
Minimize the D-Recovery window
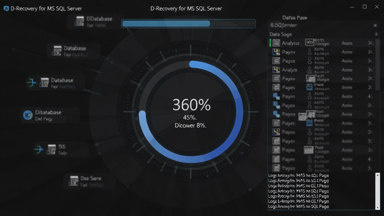352,7
